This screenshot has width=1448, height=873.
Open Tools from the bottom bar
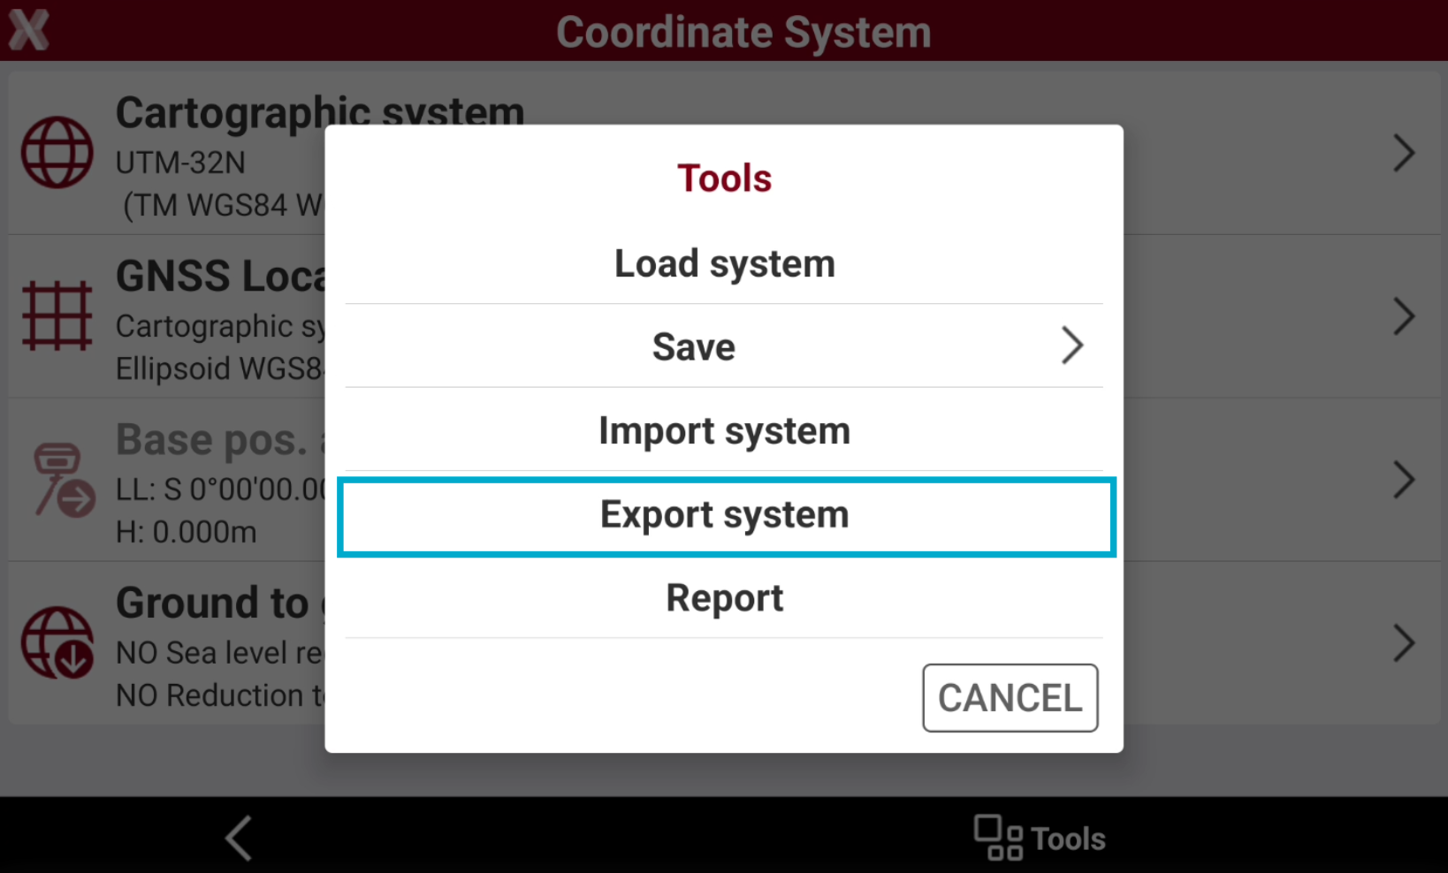(1040, 838)
